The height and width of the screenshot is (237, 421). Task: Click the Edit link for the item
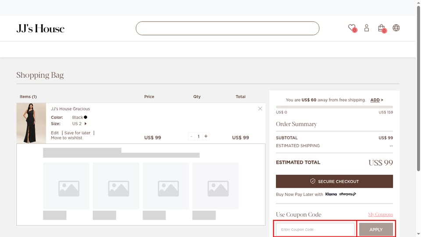pyautogui.click(x=55, y=133)
